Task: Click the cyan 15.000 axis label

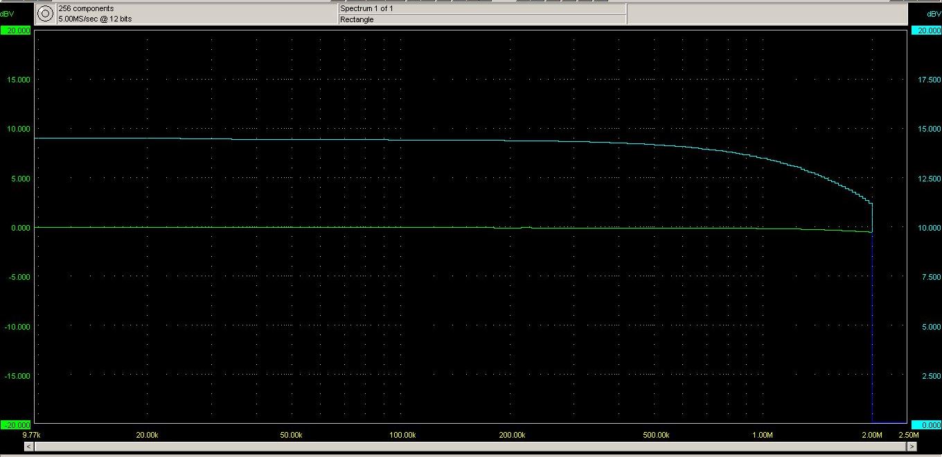Action: pyautogui.click(x=929, y=129)
